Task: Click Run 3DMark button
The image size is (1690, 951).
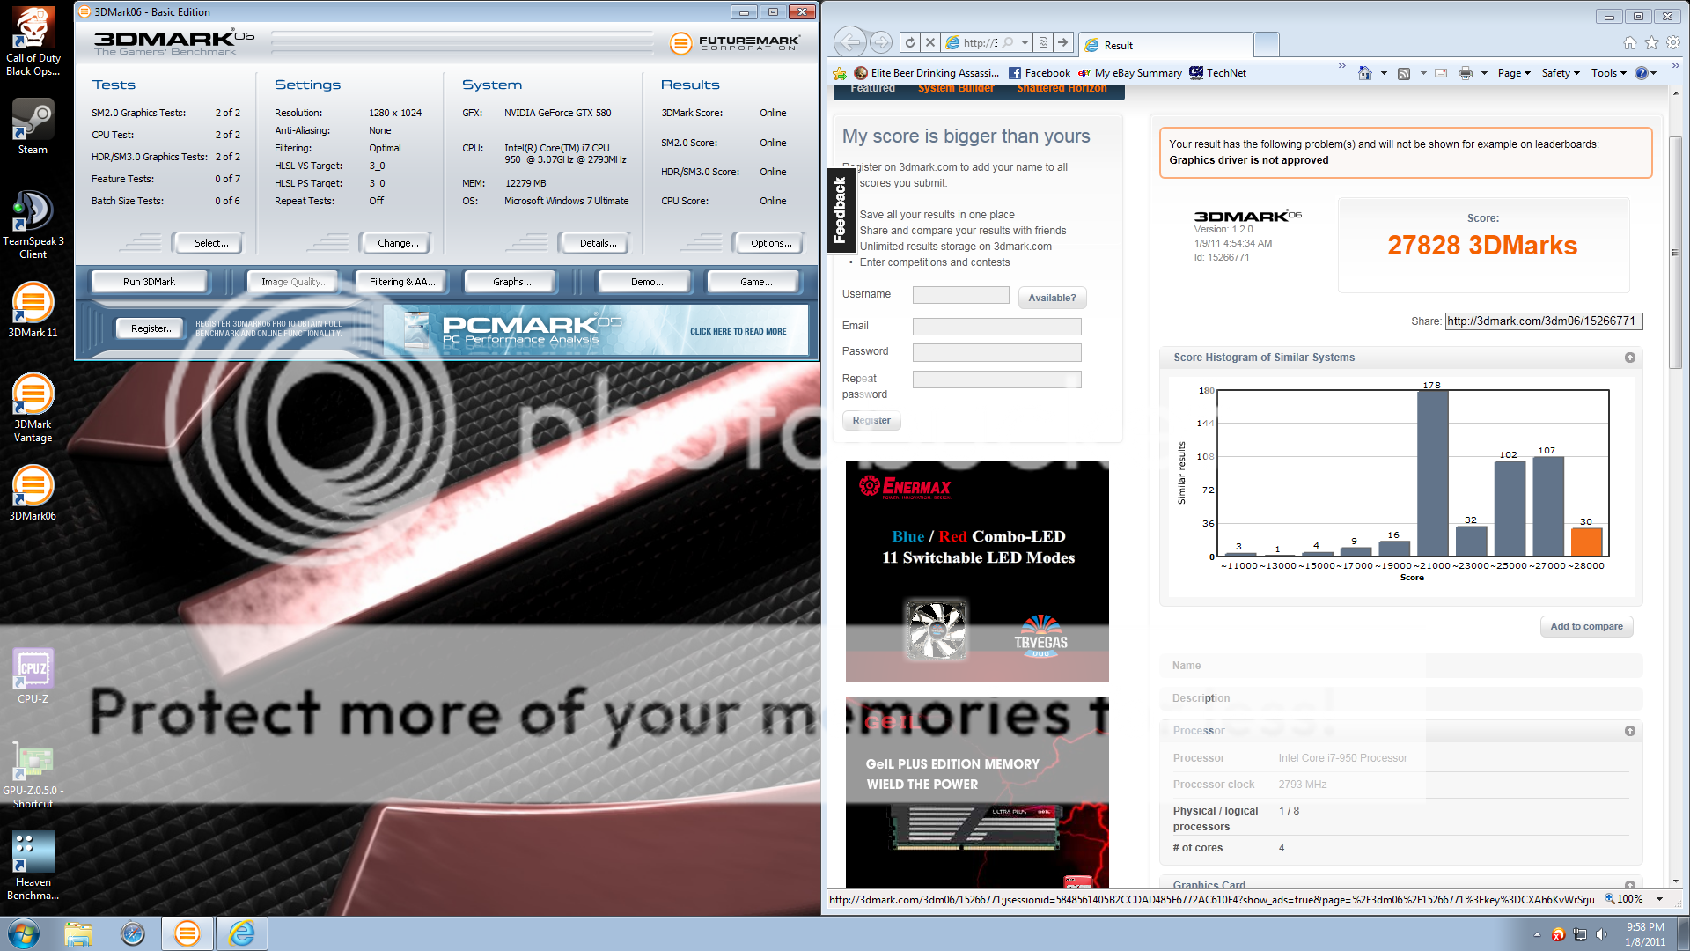Action: coord(149,282)
